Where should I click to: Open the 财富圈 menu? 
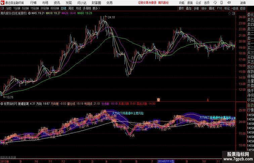(96, 3)
